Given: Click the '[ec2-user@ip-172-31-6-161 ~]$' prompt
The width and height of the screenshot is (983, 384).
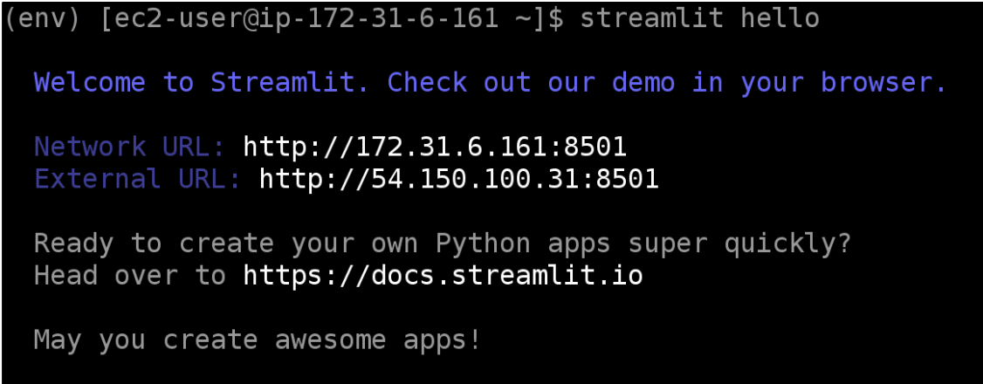Looking at the screenshot, I should click(332, 19).
